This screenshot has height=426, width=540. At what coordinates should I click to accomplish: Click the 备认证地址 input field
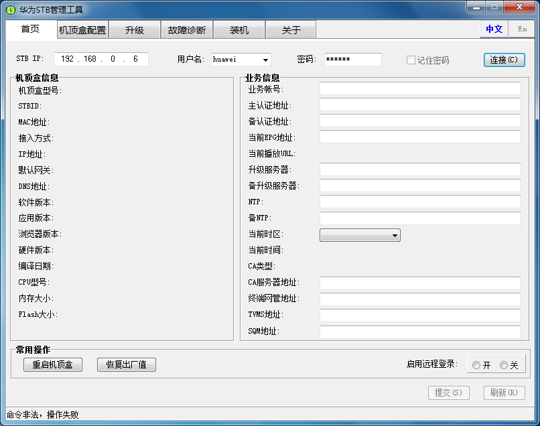coord(420,121)
